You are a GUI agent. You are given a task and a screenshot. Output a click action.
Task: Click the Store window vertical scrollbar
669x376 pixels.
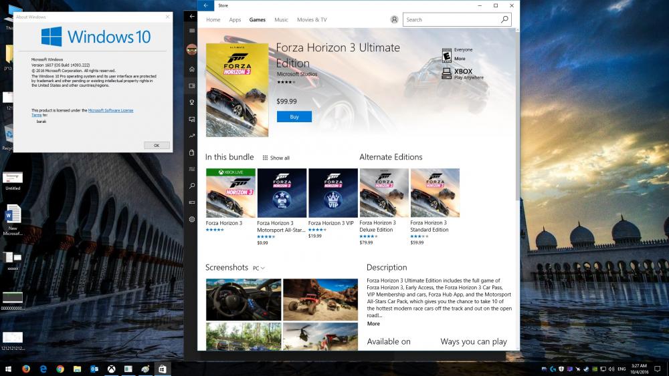pyautogui.click(x=518, y=115)
